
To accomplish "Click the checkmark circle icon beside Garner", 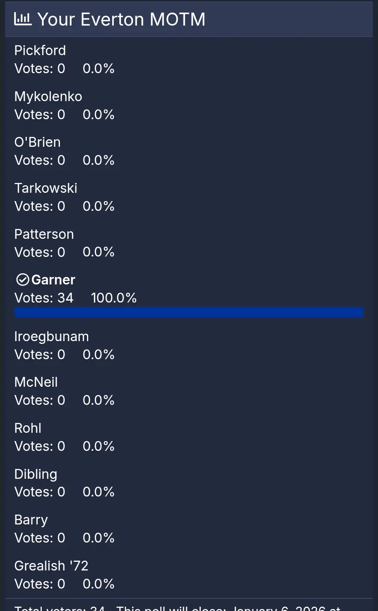I will (22, 280).
